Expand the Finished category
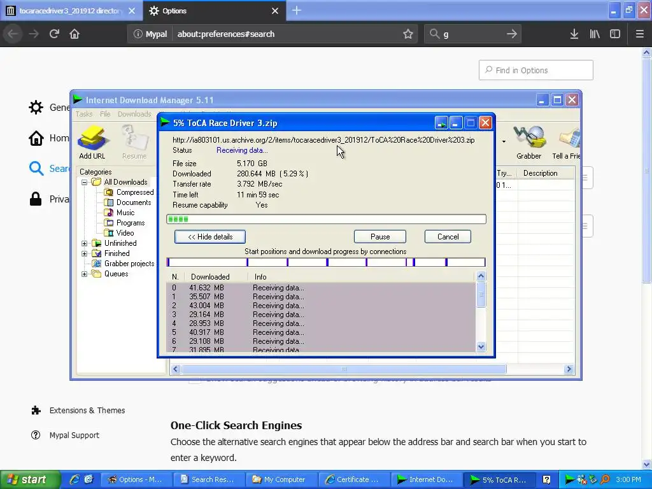The width and height of the screenshot is (652, 489). click(85, 253)
